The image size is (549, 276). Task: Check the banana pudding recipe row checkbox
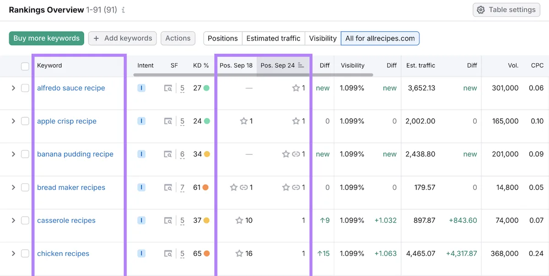(x=25, y=154)
